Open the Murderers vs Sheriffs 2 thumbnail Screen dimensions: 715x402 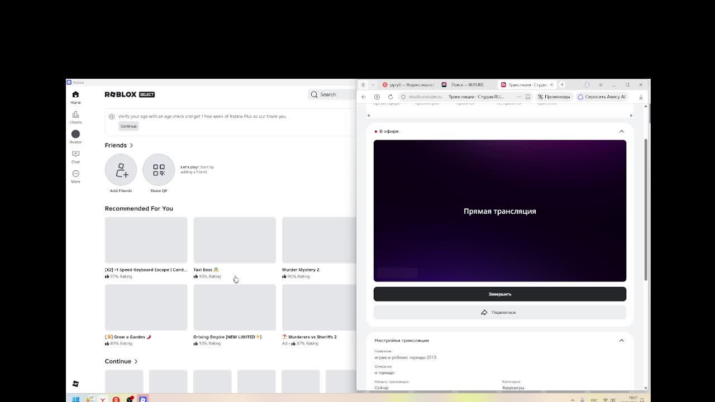[x=319, y=307]
